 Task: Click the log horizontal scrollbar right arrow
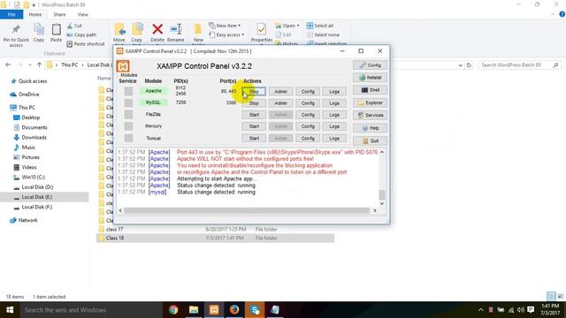click(375, 210)
